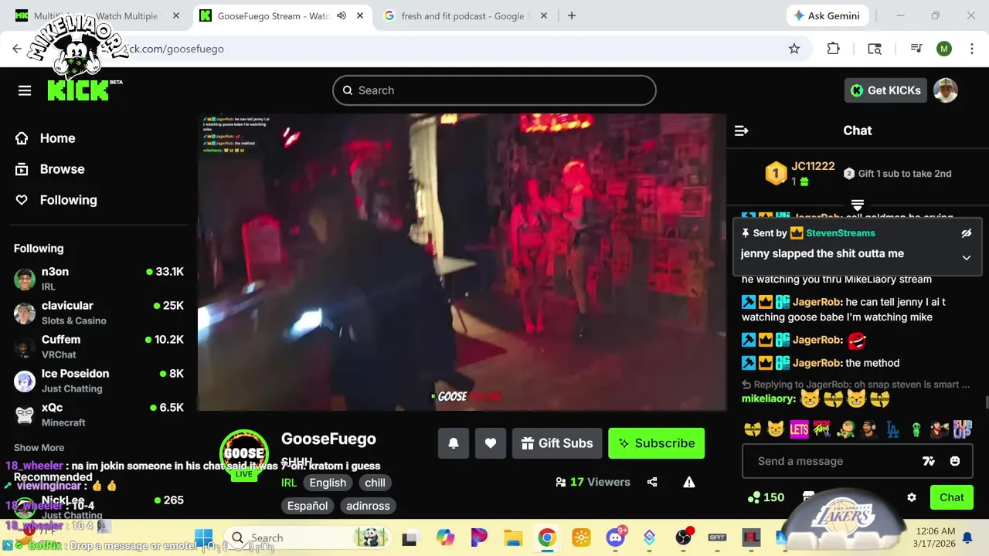Insert the SUB UP emote
Image resolution: width=989 pixels, height=556 pixels.
pyautogui.click(x=962, y=429)
